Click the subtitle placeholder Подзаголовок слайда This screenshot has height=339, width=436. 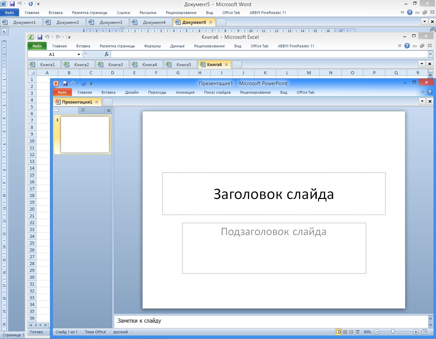tap(274, 248)
